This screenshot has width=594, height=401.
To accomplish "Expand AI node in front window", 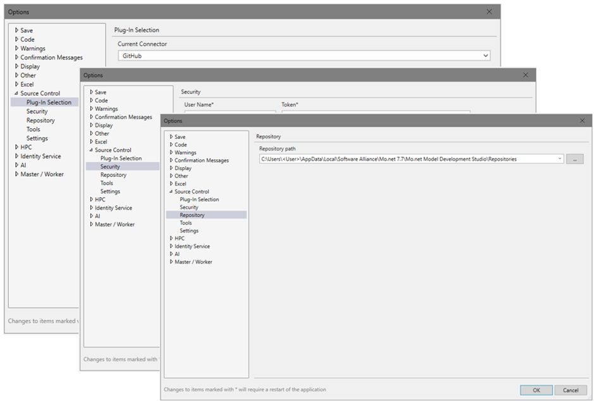I will (x=171, y=254).
